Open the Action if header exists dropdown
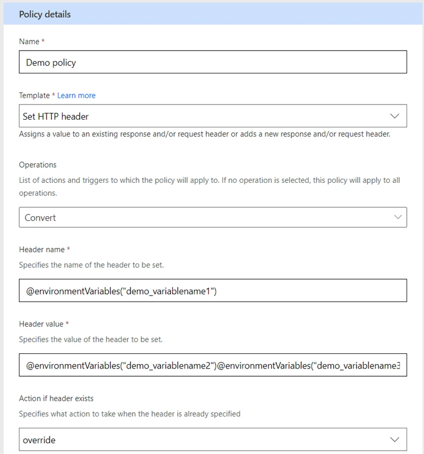 click(212, 440)
